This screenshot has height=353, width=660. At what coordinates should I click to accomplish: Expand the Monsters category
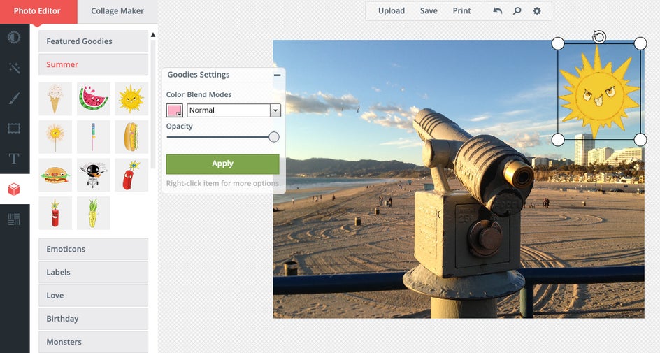[x=94, y=342]
